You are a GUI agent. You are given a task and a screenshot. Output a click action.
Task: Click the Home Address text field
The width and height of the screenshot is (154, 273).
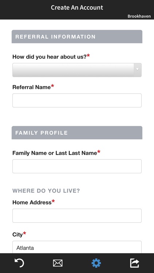[x=77, y=216]
